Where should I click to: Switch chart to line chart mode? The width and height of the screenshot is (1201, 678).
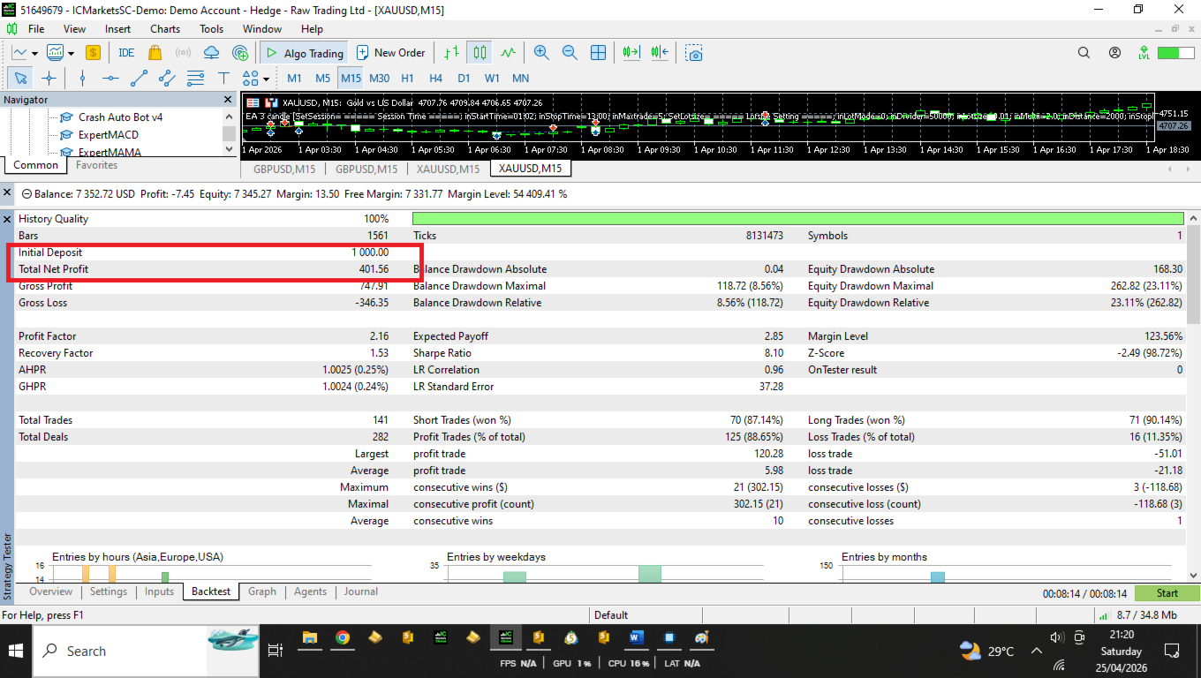tap(508, 53)
